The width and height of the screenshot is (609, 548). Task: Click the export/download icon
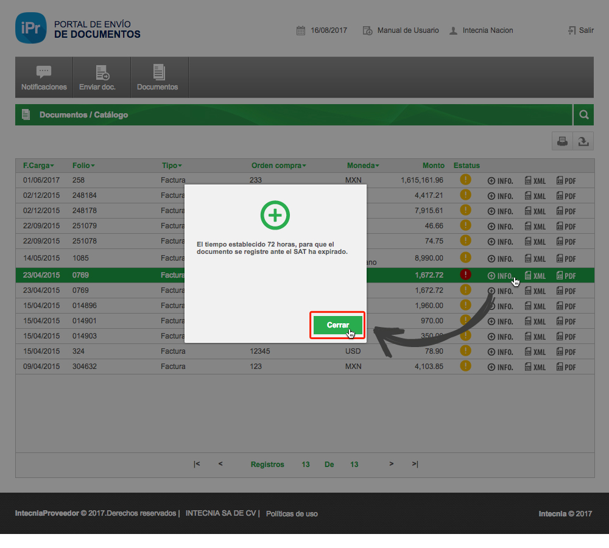pyautogui.click(x=583, y=141)
